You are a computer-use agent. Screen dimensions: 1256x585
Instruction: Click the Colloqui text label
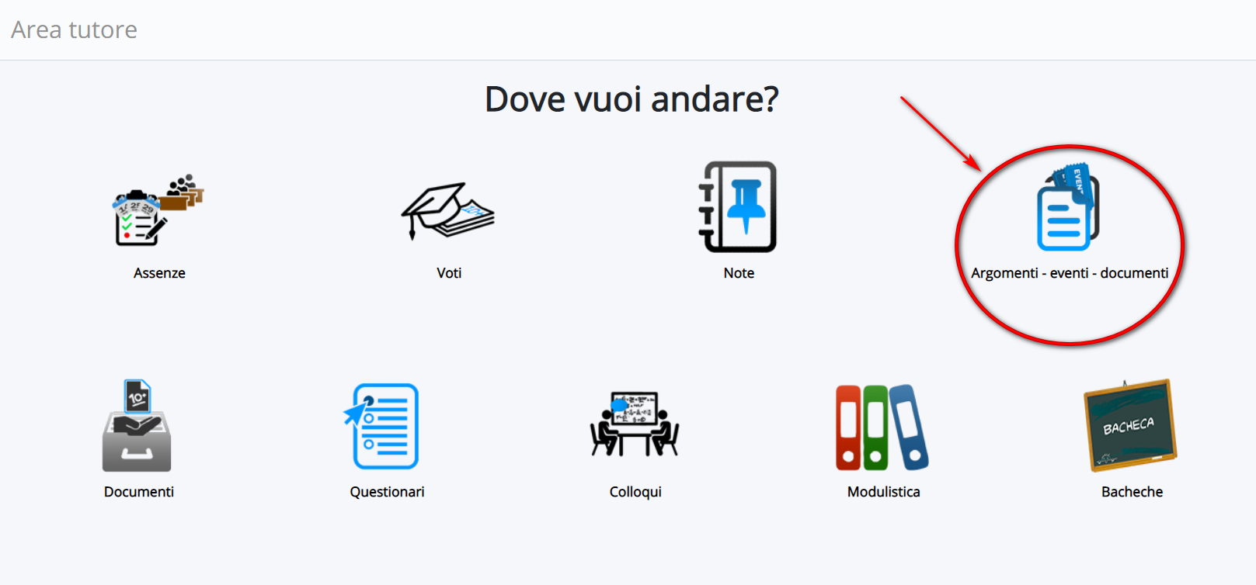[x=635, y=492]
